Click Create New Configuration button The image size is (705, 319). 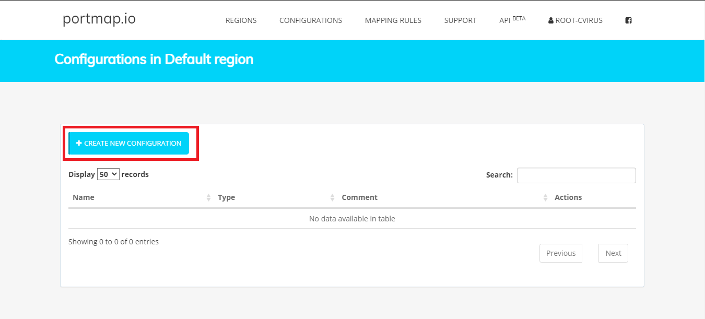tap(129, 143)
